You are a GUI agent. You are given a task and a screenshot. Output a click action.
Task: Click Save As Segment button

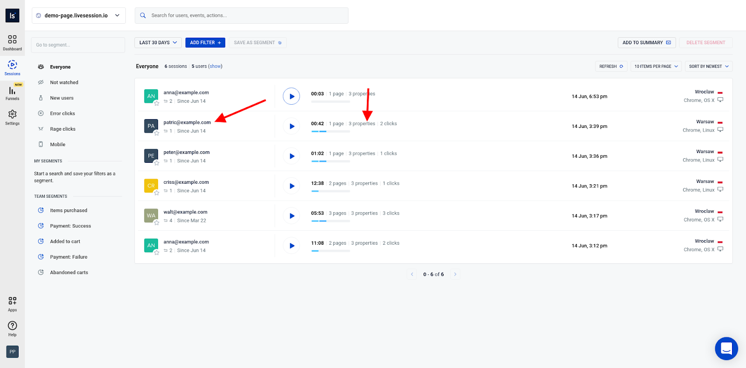tap(257, 42)
